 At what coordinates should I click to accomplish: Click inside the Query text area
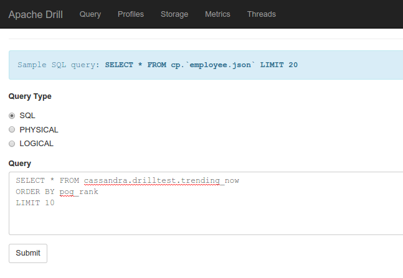coord(206,203)
